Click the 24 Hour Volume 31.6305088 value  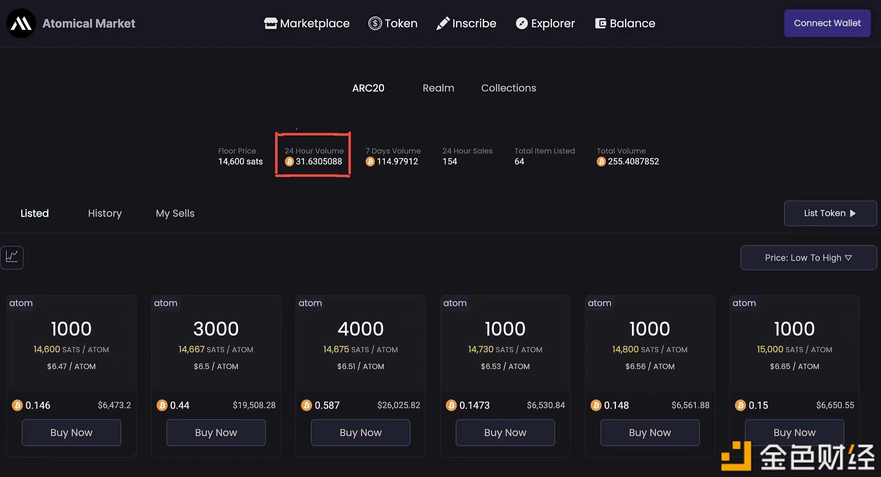(319, 161)
